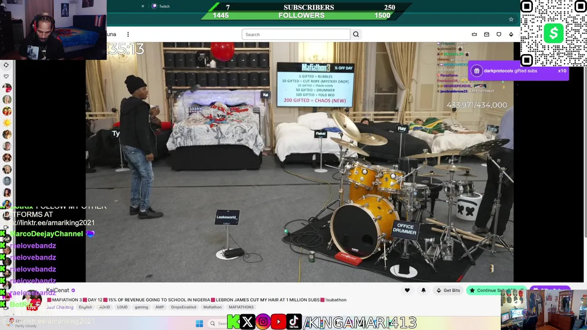
Task: Open the notifications inbox envelope icon
Action: 487,34
